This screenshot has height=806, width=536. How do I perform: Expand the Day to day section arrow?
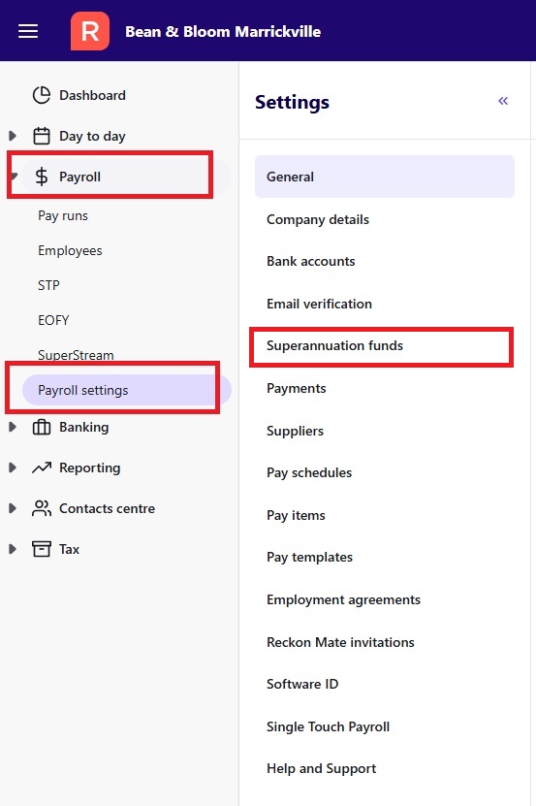click(13, 136)
